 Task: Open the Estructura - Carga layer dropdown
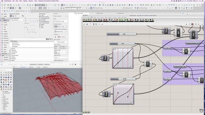(61, 21)
